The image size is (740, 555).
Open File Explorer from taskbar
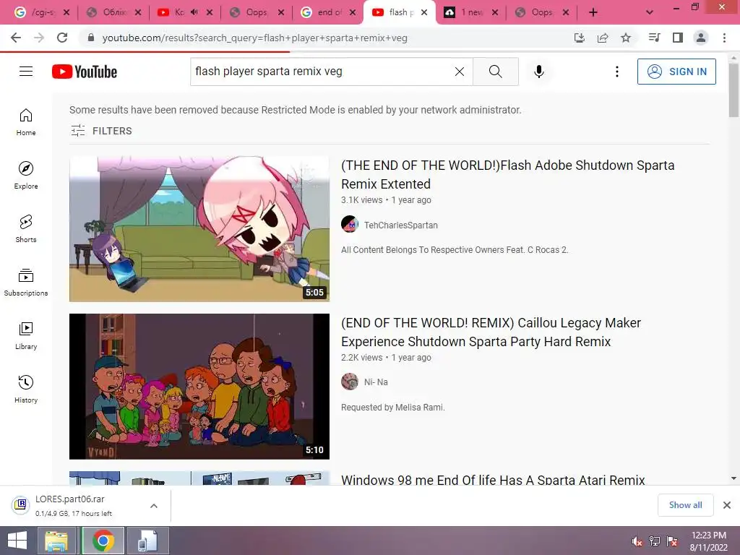(x=56, y=541)
